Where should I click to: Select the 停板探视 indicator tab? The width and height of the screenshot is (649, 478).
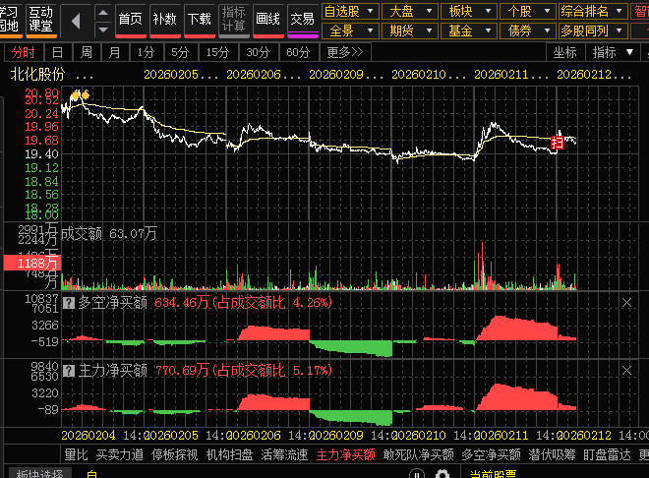point(175,454)
